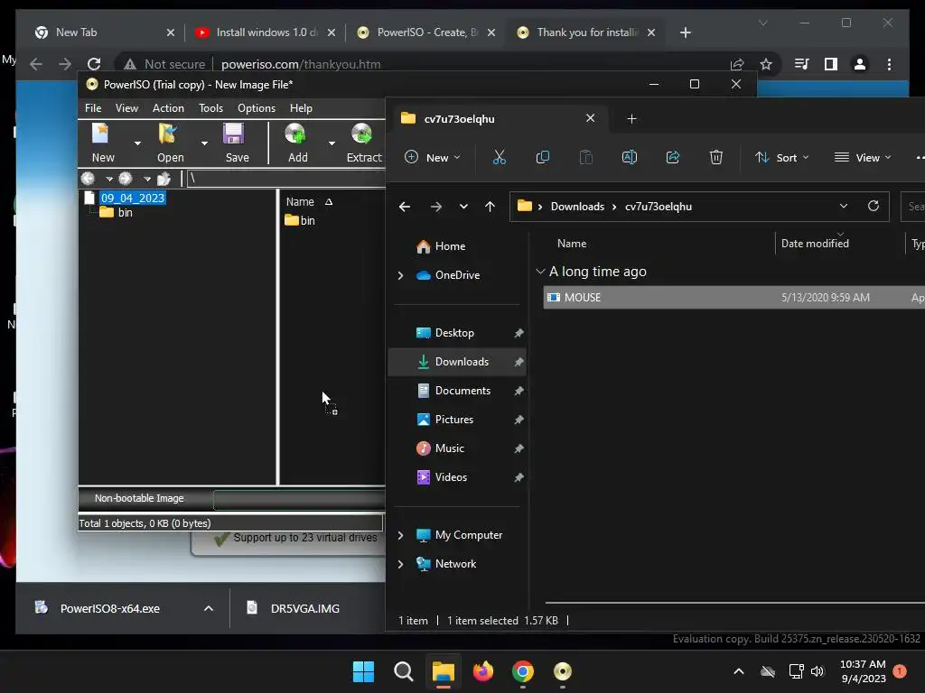Viewport: 925px width, 693px height.
Task: Click the Open icon in PowerISO toolbar
Action: tap(168, 134)
